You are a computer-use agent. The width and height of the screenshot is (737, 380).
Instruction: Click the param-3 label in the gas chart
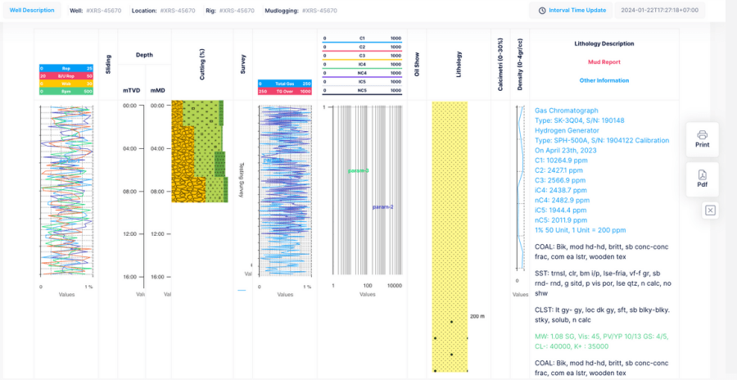point(359,170)
